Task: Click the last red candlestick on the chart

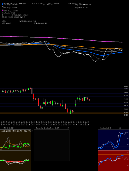Action: point(89,100)
